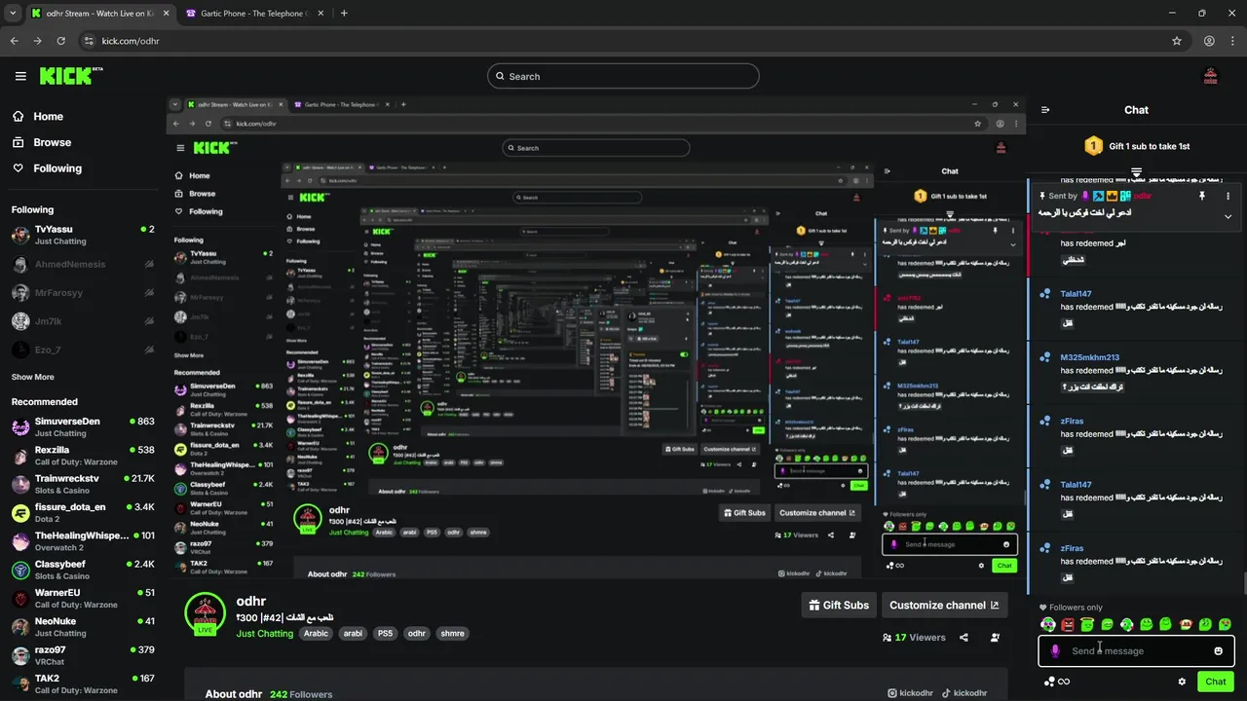Click the browser address bar

pos(623,41)
